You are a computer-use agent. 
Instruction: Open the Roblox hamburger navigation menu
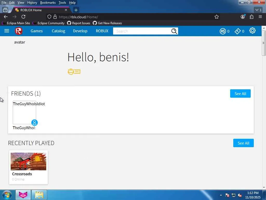pyautogui.click(x=6, y=31)
